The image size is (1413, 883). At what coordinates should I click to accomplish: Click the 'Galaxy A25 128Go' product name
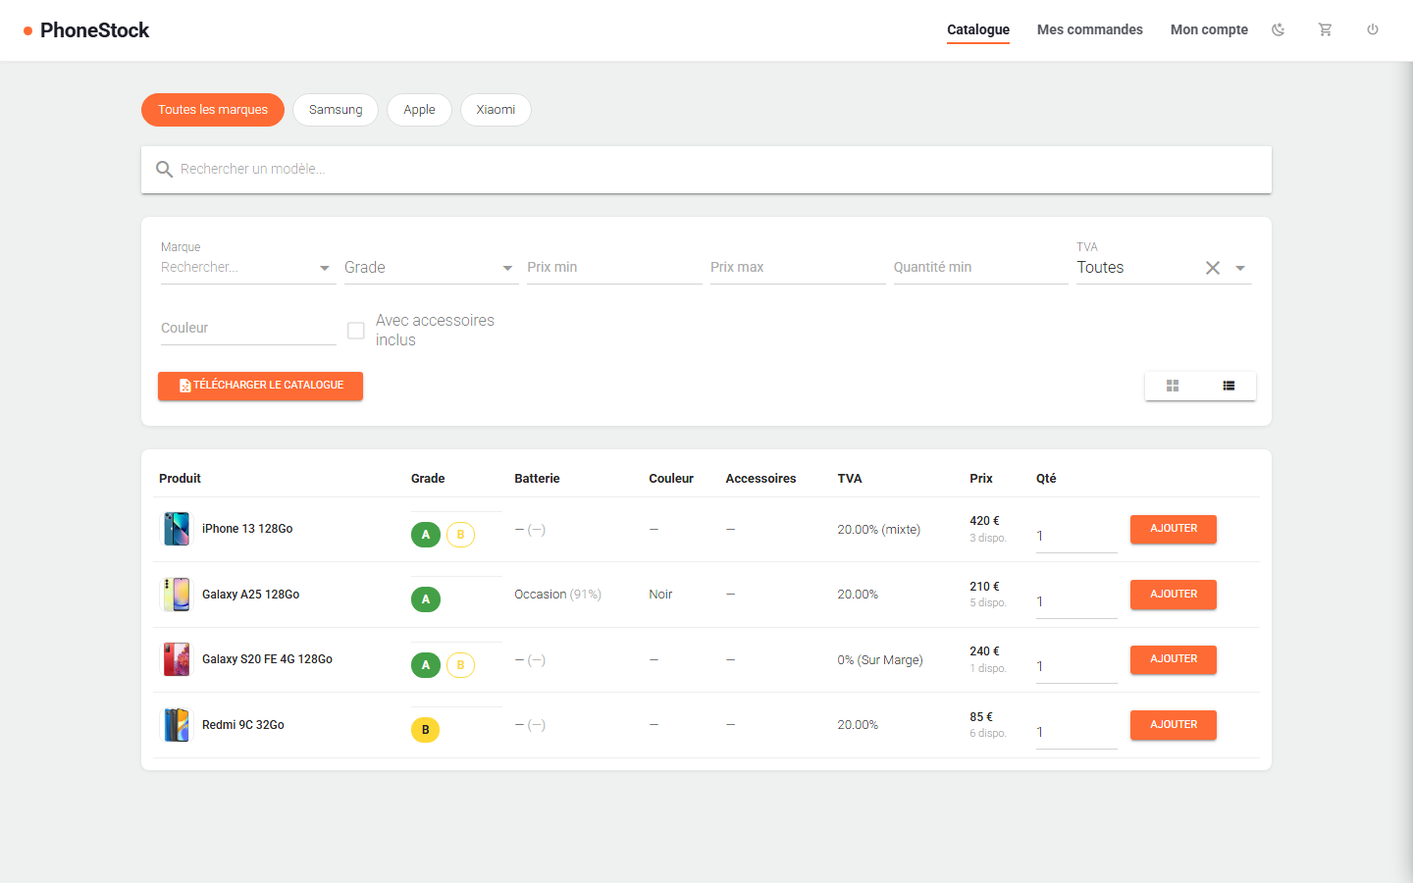point(251,595)
